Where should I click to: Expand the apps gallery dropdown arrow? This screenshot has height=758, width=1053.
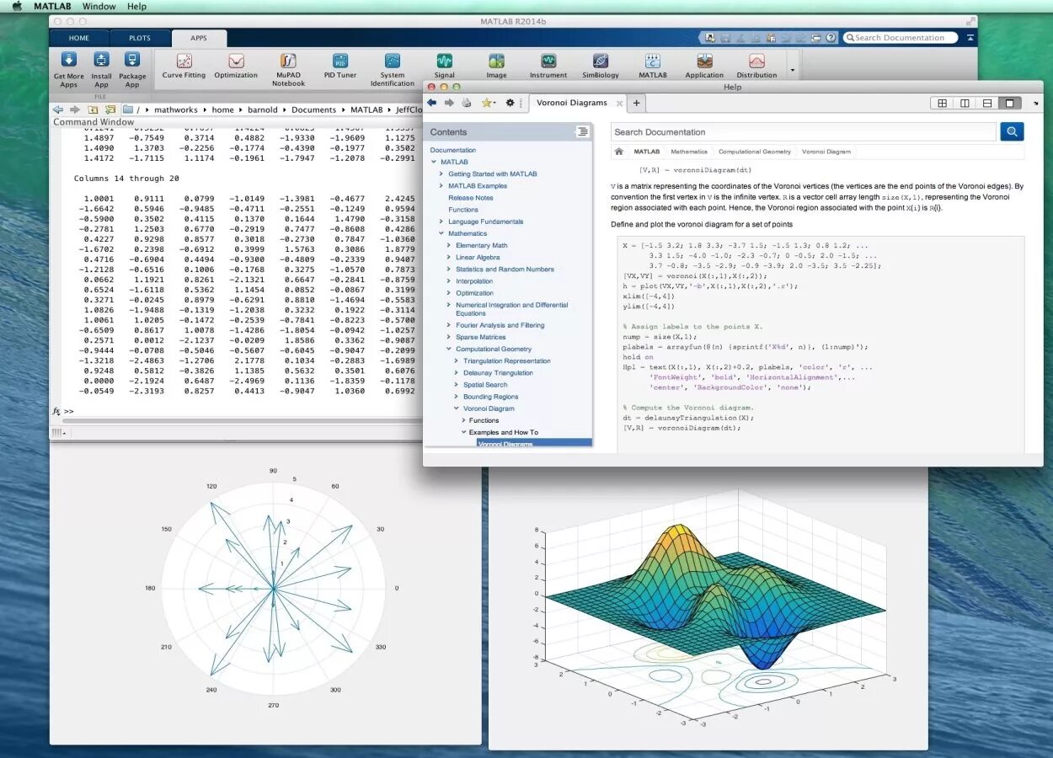tap(792, 71)
